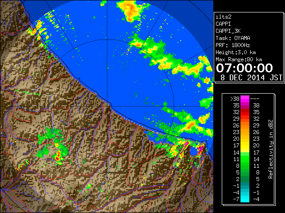Select the 'Max Range:80 km' text

(239, 59)
